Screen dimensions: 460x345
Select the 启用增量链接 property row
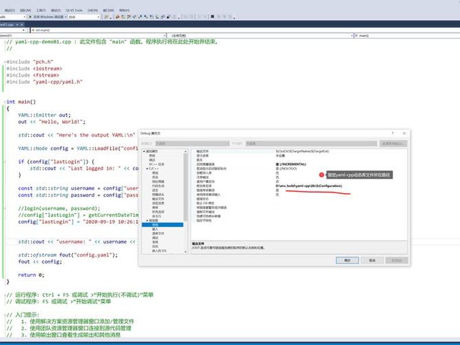tap(299, 164)
